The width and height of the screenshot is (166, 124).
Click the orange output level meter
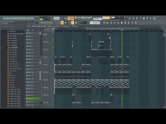(x=106, y=18)
